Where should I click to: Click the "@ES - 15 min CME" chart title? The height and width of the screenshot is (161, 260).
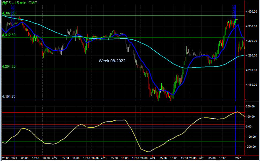click(19, 3)
